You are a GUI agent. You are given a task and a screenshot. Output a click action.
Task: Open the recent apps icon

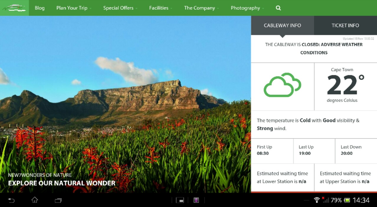pos(58,200)
